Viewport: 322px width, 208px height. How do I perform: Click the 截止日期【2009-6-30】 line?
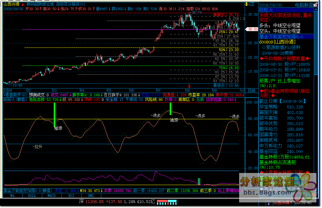[283, 101]
